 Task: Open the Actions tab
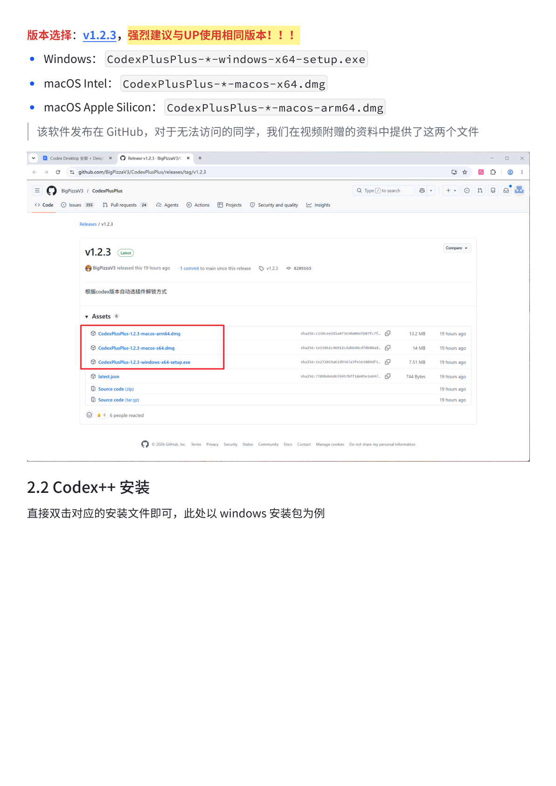[x=198, y=205]
